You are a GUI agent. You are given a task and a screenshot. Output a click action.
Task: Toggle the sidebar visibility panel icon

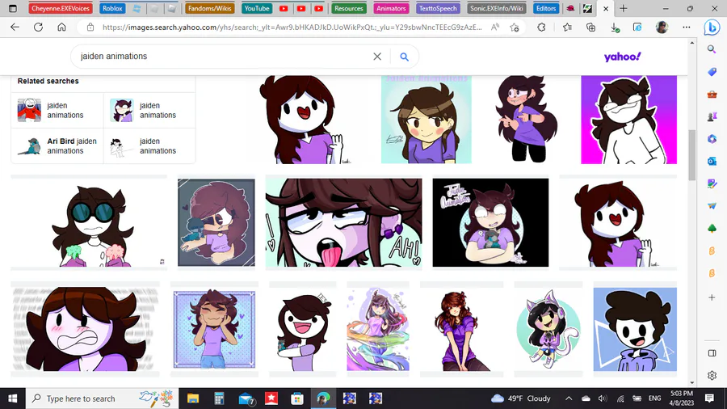click(712, 353)
